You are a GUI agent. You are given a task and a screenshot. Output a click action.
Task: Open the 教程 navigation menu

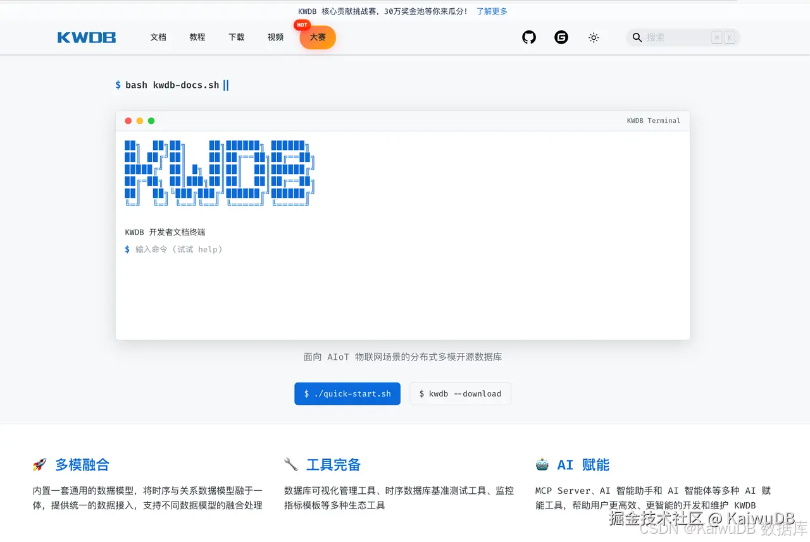197,37
